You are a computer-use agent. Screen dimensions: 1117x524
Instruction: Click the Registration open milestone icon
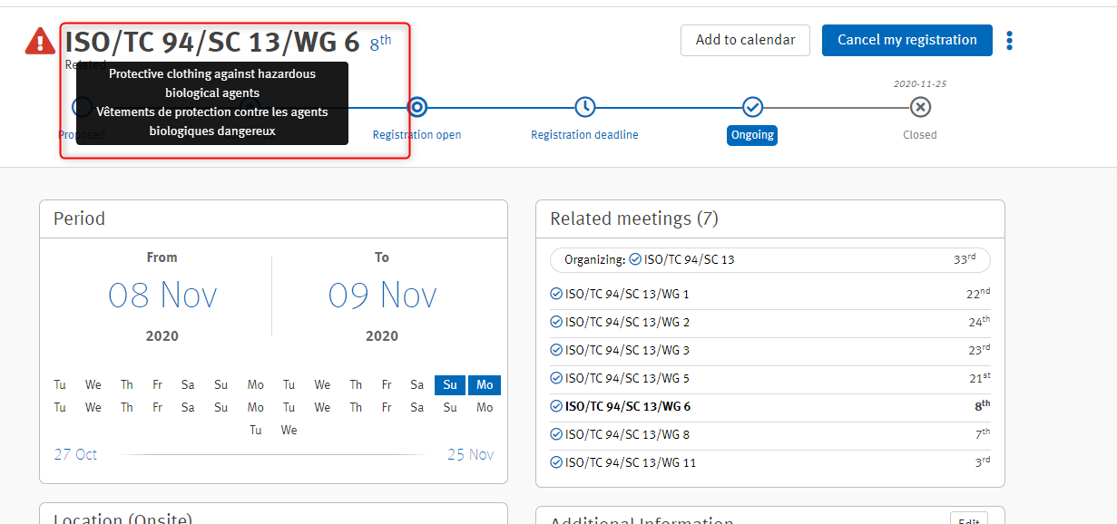(x=417, y=106)
